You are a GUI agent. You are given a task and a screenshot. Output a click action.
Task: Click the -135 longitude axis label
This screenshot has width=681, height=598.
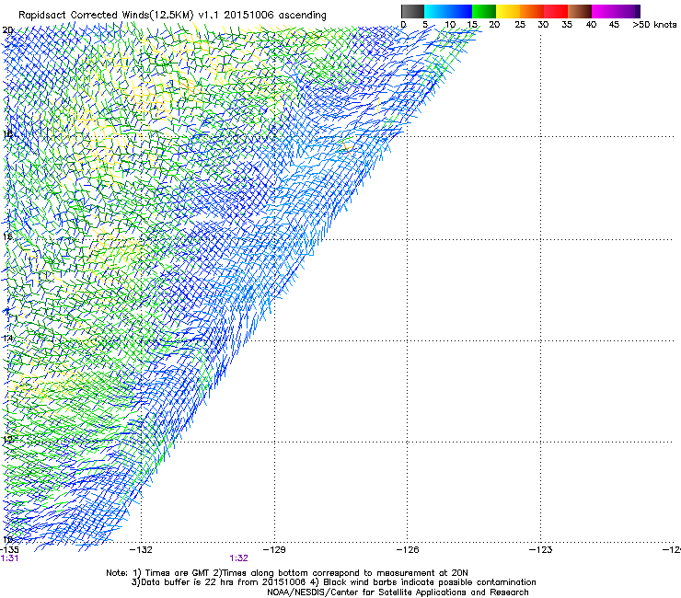pos(9,550)
